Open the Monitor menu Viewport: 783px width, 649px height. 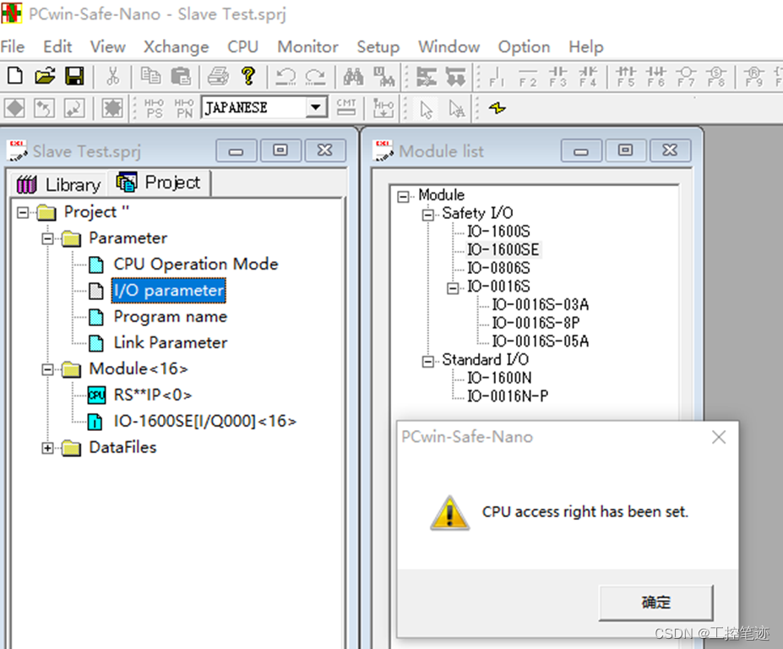[x=307, y=47]
